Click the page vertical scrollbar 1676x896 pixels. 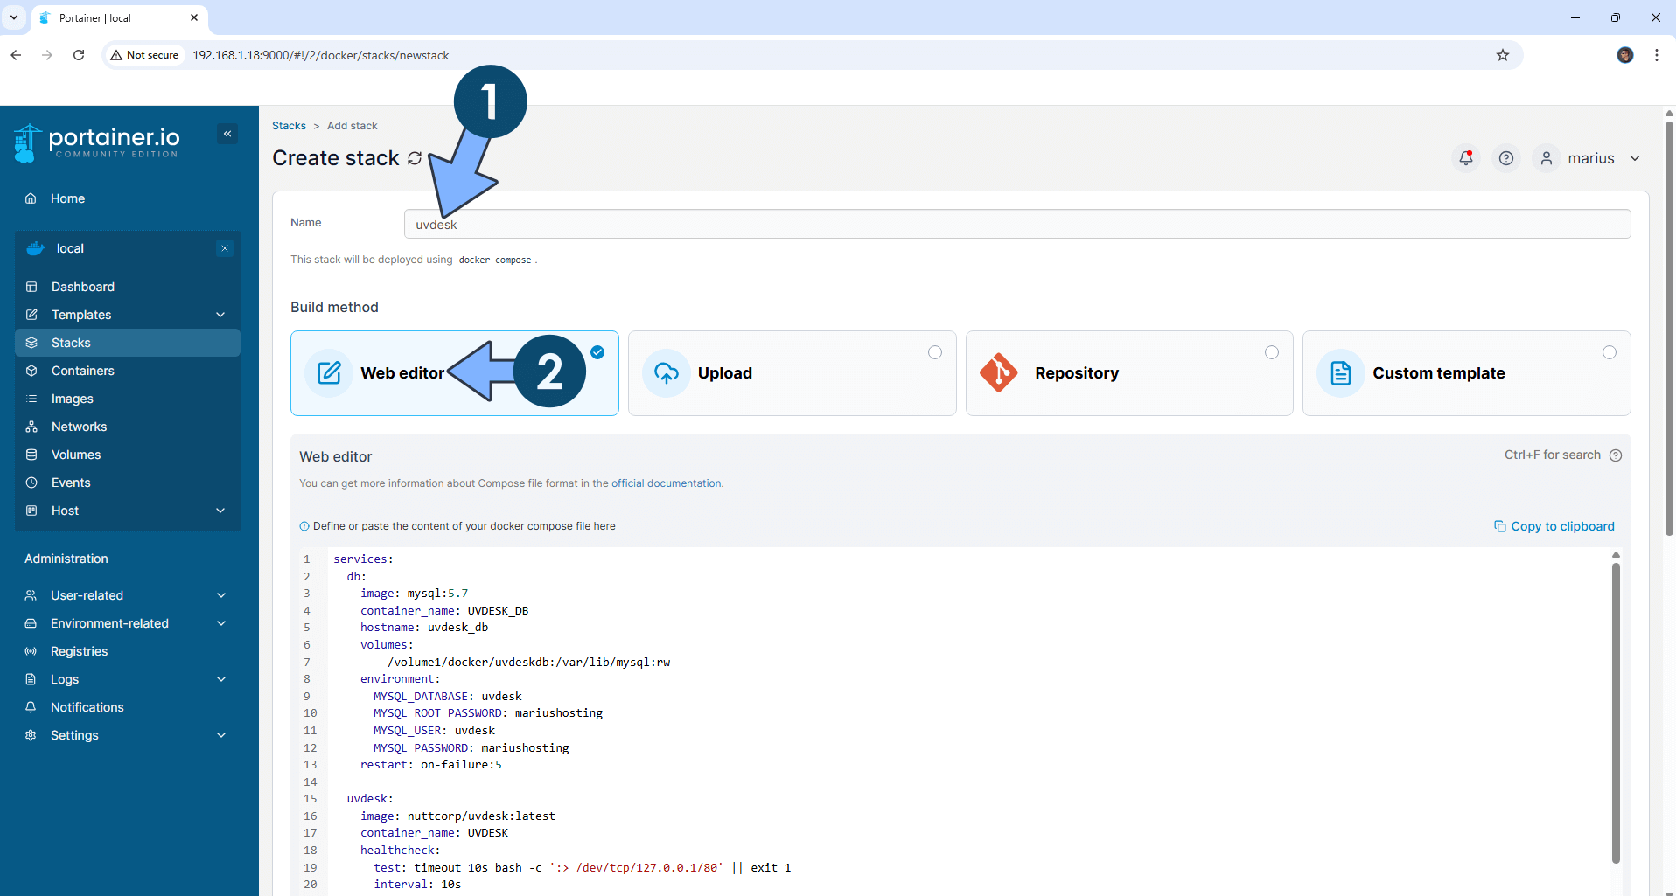pyautogui.click(x=1669, y=328)
